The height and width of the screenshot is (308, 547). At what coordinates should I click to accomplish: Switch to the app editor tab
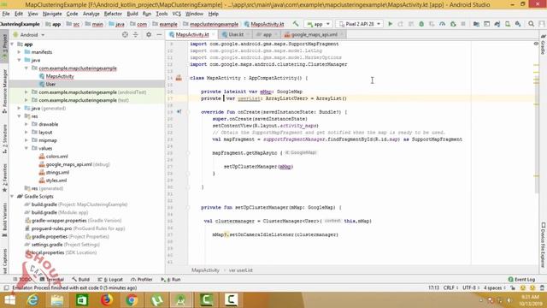point(267,34)
